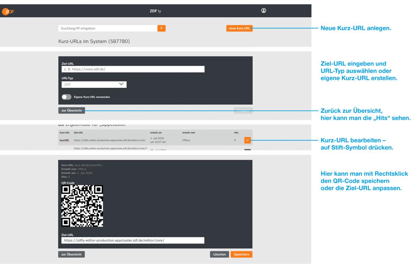The height and width of the screenshot is (274, 411).
Task: Click the QR-Code image
Action: coord(82,206)
